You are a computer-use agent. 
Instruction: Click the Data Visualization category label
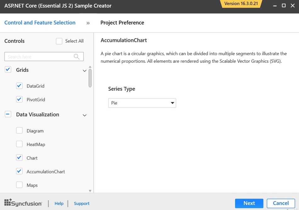[x=37, y=114]
